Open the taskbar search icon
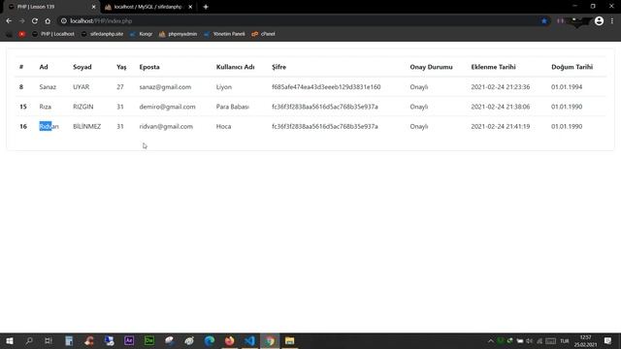This screenshot has width=621, height=349. 29,340
